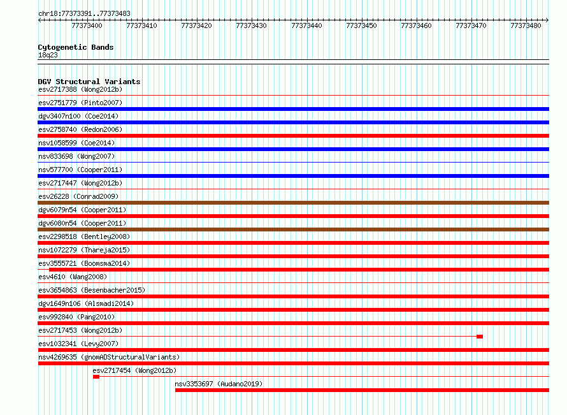Click ruler position 77373420
This screenshot has width=567, height=415.
196,25
